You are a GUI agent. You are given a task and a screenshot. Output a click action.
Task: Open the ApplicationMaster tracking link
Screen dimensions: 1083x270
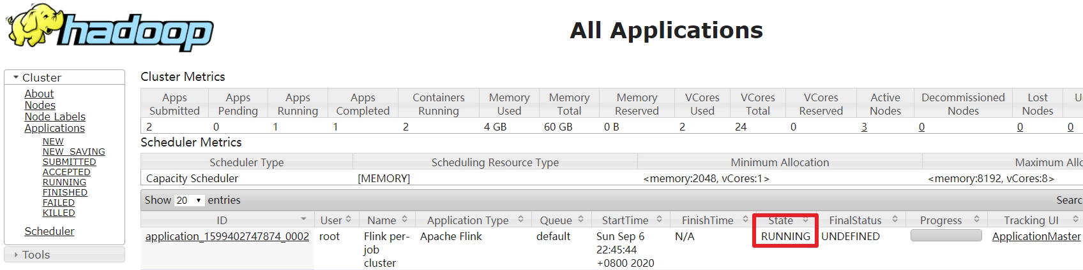(1036, 236)
